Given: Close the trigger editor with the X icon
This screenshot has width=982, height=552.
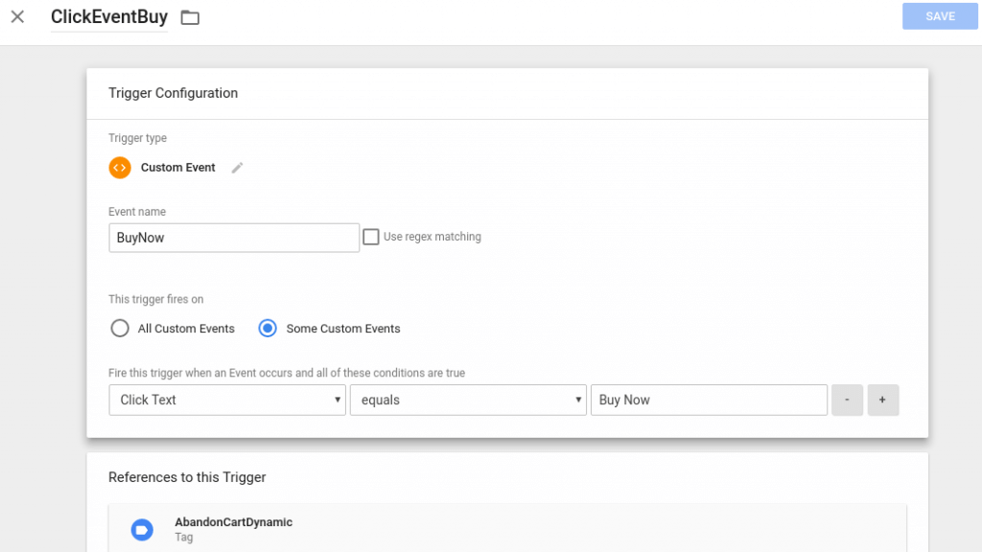Looking at the screenshot, I should tap(17, 17).
